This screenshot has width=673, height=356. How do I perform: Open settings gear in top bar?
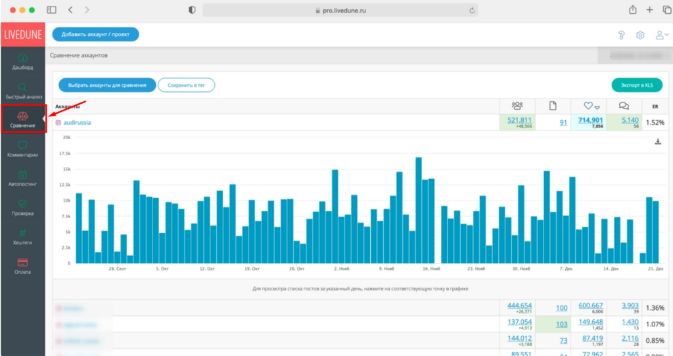[x=640, y=35]
